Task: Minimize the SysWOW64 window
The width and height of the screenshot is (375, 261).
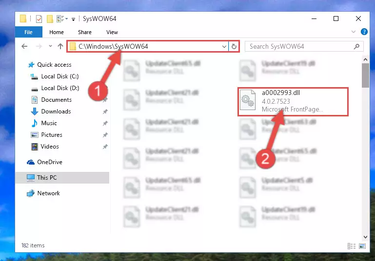Action: point(314,19)
